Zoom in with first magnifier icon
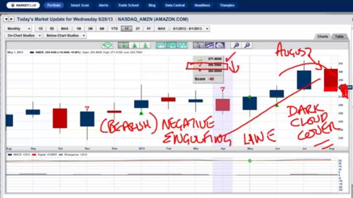 (236, 45)
